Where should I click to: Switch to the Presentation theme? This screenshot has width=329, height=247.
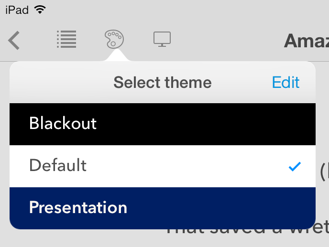tap(163, 208)
